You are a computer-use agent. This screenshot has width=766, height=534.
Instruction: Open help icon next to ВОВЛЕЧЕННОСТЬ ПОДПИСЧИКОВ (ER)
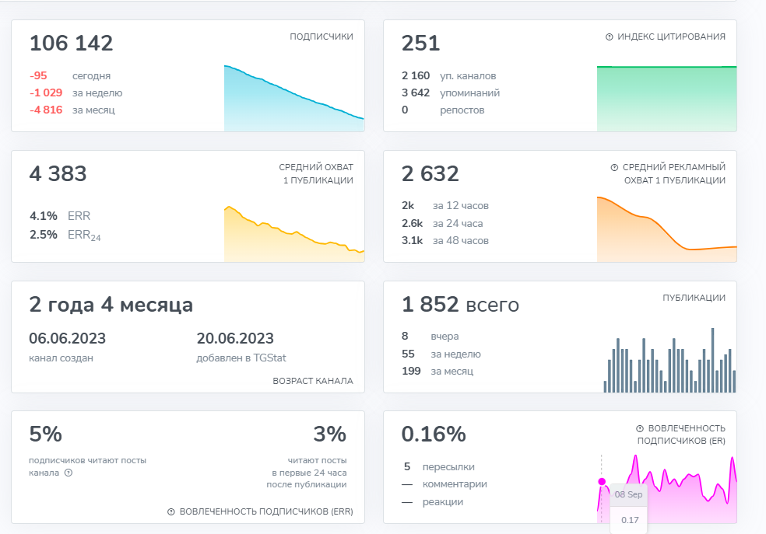640,428
